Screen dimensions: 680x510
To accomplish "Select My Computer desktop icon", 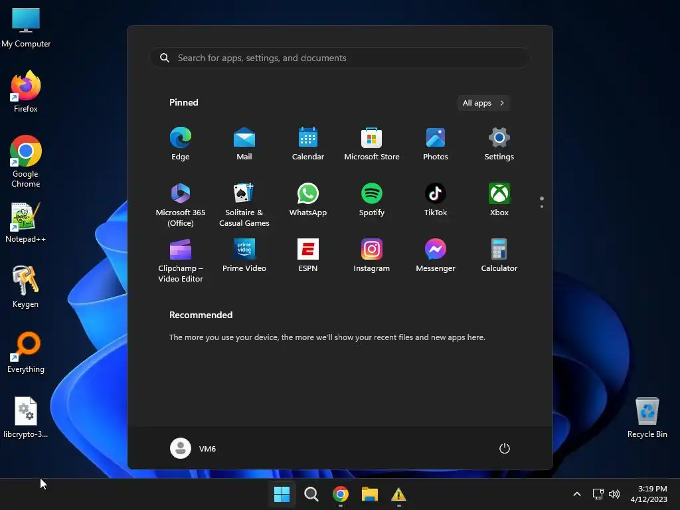I will click(26, 28).
